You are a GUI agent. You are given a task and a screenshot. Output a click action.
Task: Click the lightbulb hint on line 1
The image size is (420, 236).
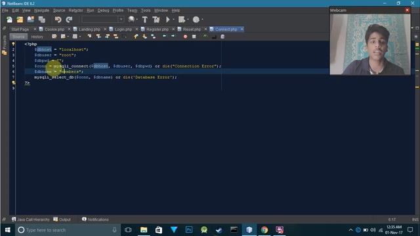[13, 44]
